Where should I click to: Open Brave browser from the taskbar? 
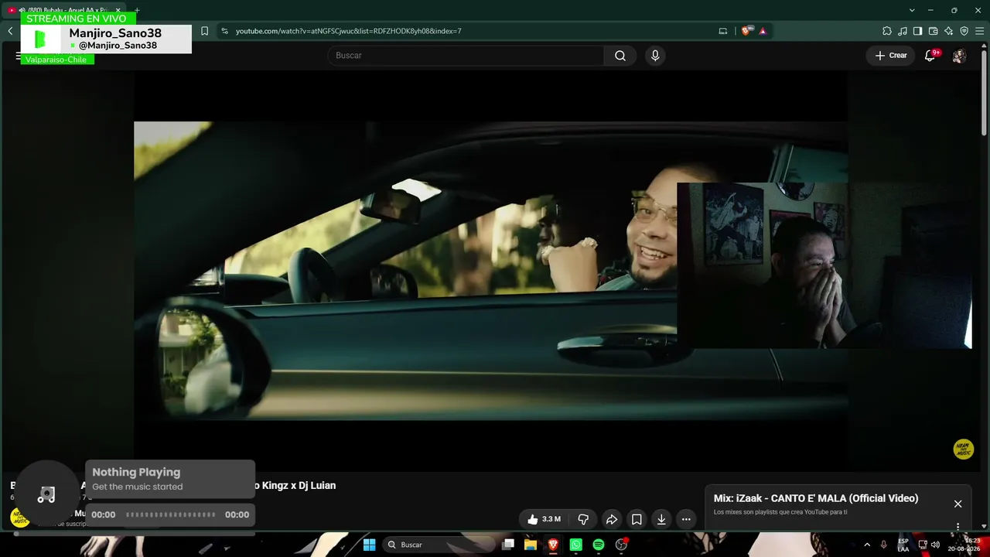tap(553, 545)
